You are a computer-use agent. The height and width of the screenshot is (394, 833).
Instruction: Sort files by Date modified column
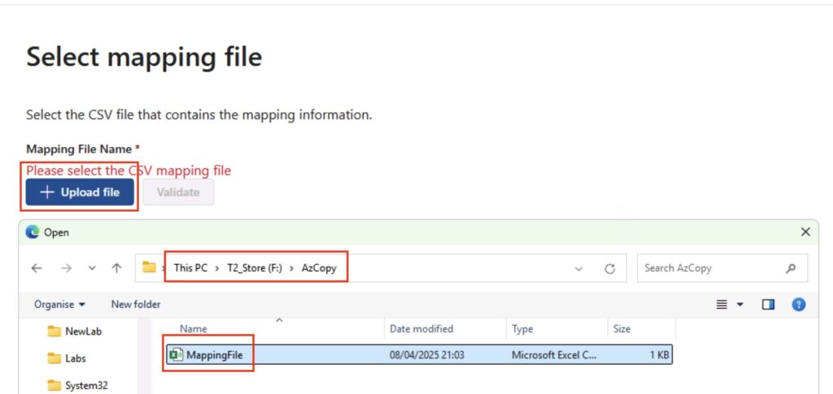421,329
